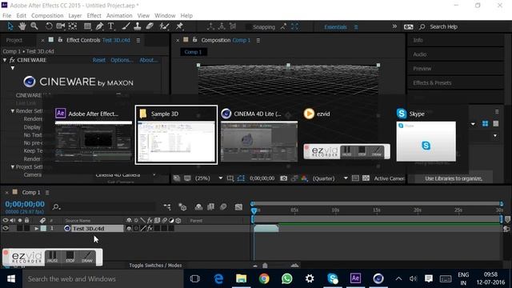Open Windows Settings gear in taskbar
This screenshot has height=288, width=512.
pyautogui.click(x=310, y=278)
